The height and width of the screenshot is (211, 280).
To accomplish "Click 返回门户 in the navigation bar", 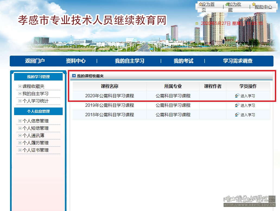I will (35, 61).
